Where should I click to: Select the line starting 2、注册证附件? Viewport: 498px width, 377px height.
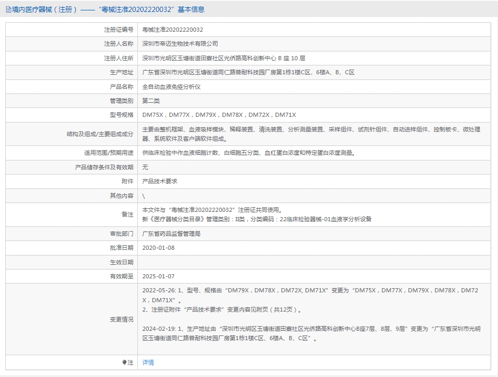tap(222, 309)
